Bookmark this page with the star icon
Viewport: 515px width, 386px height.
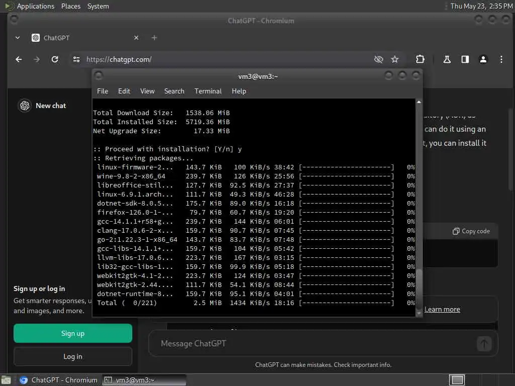395,59
